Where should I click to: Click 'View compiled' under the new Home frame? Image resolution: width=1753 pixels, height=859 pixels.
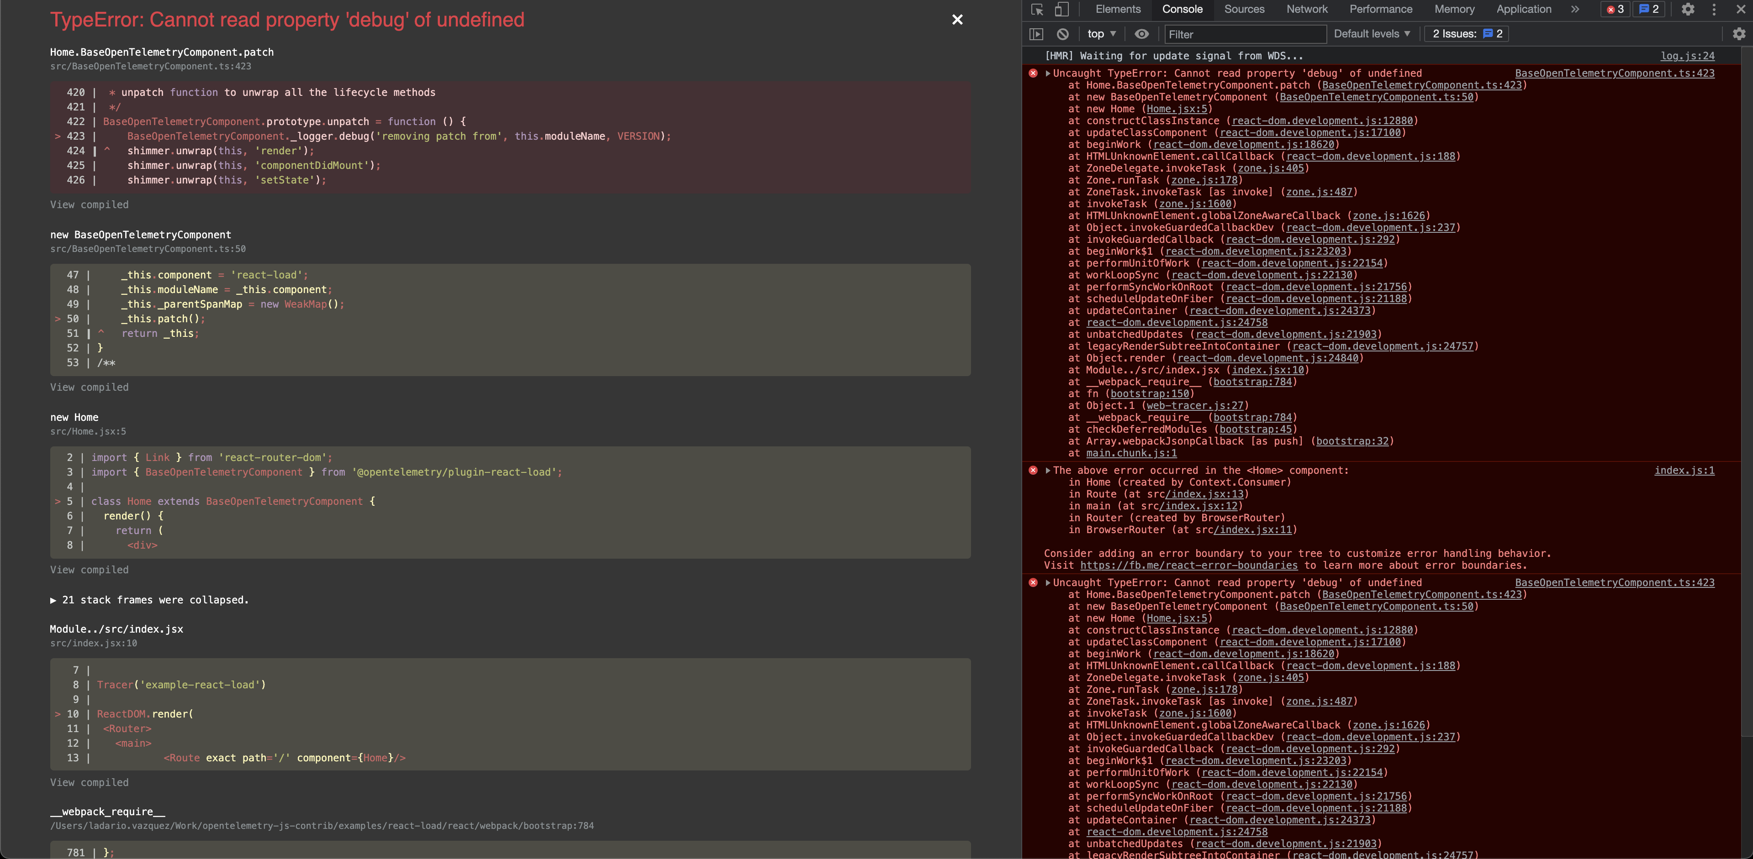pyautogui.click(x=89, y=570)
